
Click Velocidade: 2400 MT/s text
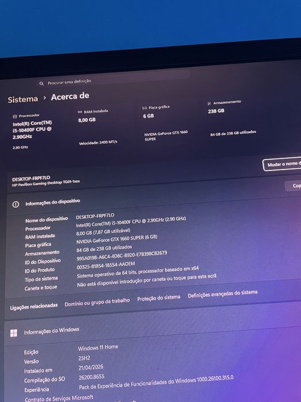[98, 142]
